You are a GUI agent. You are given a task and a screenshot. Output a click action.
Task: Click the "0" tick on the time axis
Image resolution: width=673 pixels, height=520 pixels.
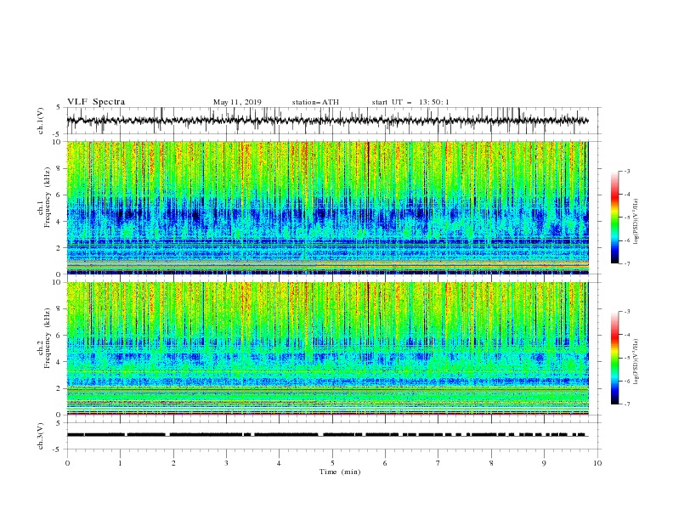click(67, 463)
